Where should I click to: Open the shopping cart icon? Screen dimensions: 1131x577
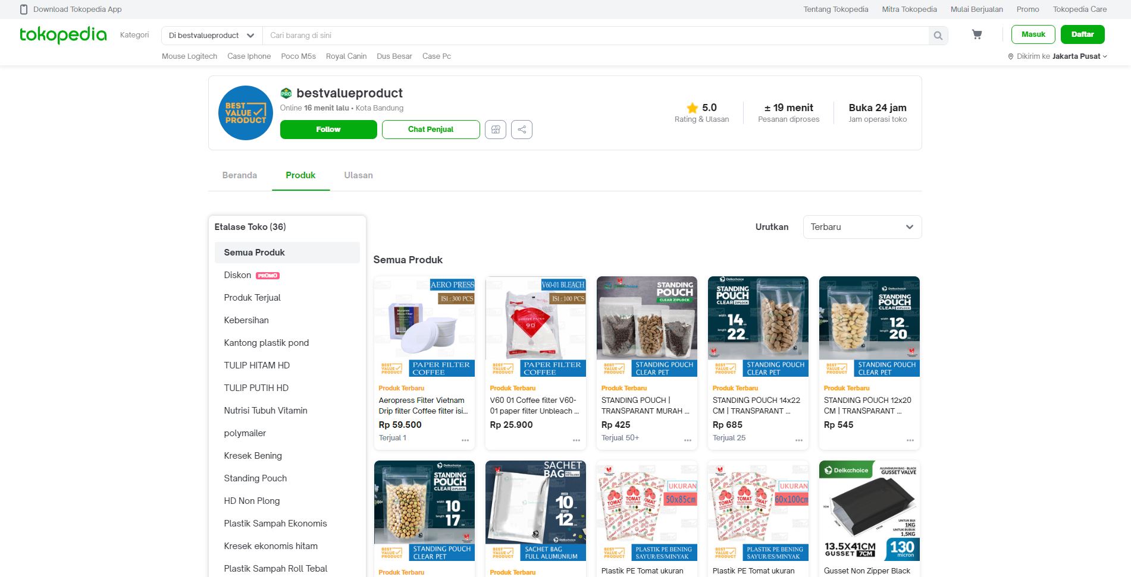[977, 35]
